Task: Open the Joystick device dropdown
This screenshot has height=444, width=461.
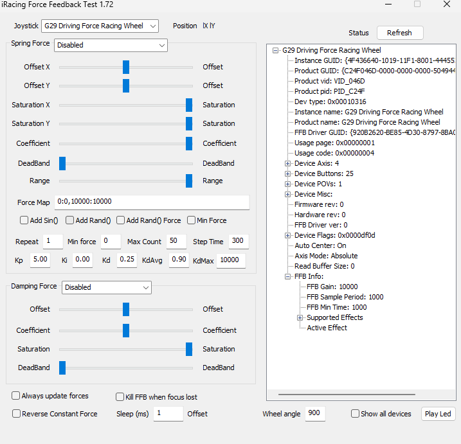Action: [100, 26]
